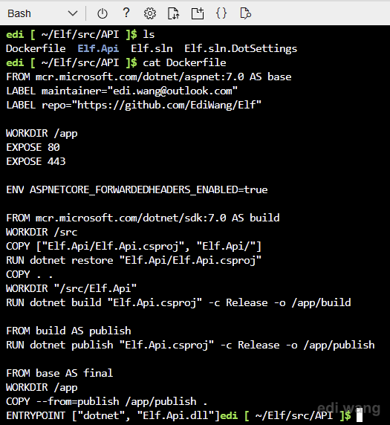Open a new session with the plus icon
The height and width of the screenshot is (425, 390).
point(198,13)
